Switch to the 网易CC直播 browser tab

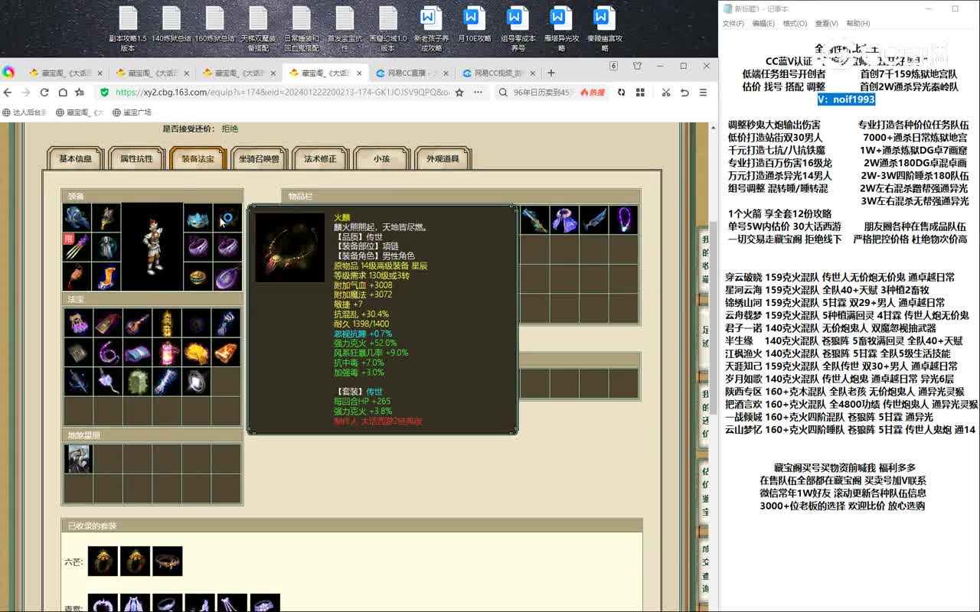click(x=412, y=73)
